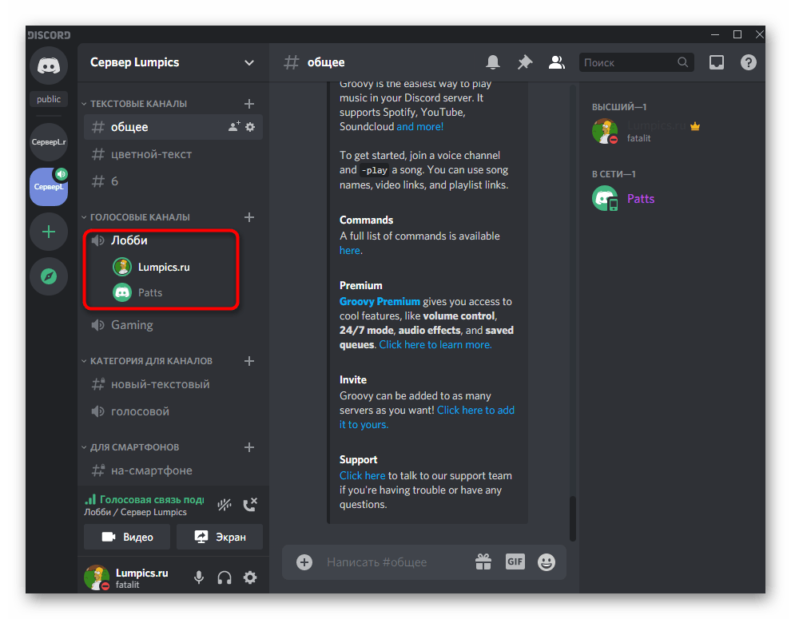Join the Gaming voice channel

tap(132, 325)
